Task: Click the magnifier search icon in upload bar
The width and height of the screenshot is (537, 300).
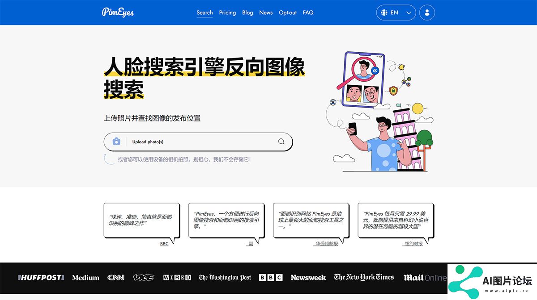Action: coord(281,142)
